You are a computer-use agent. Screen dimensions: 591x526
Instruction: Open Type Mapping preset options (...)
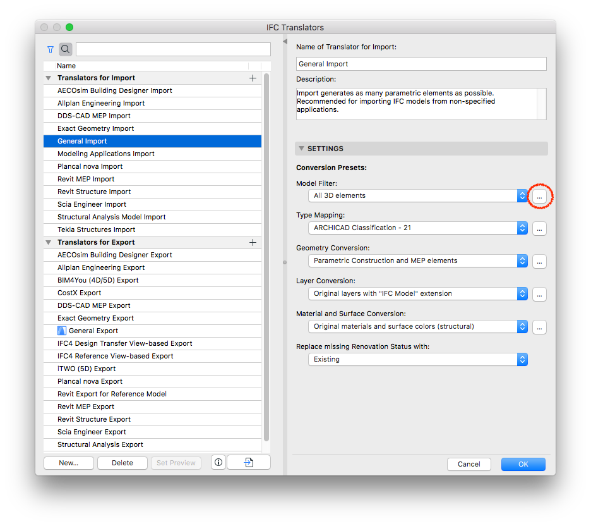pos(539,228)
